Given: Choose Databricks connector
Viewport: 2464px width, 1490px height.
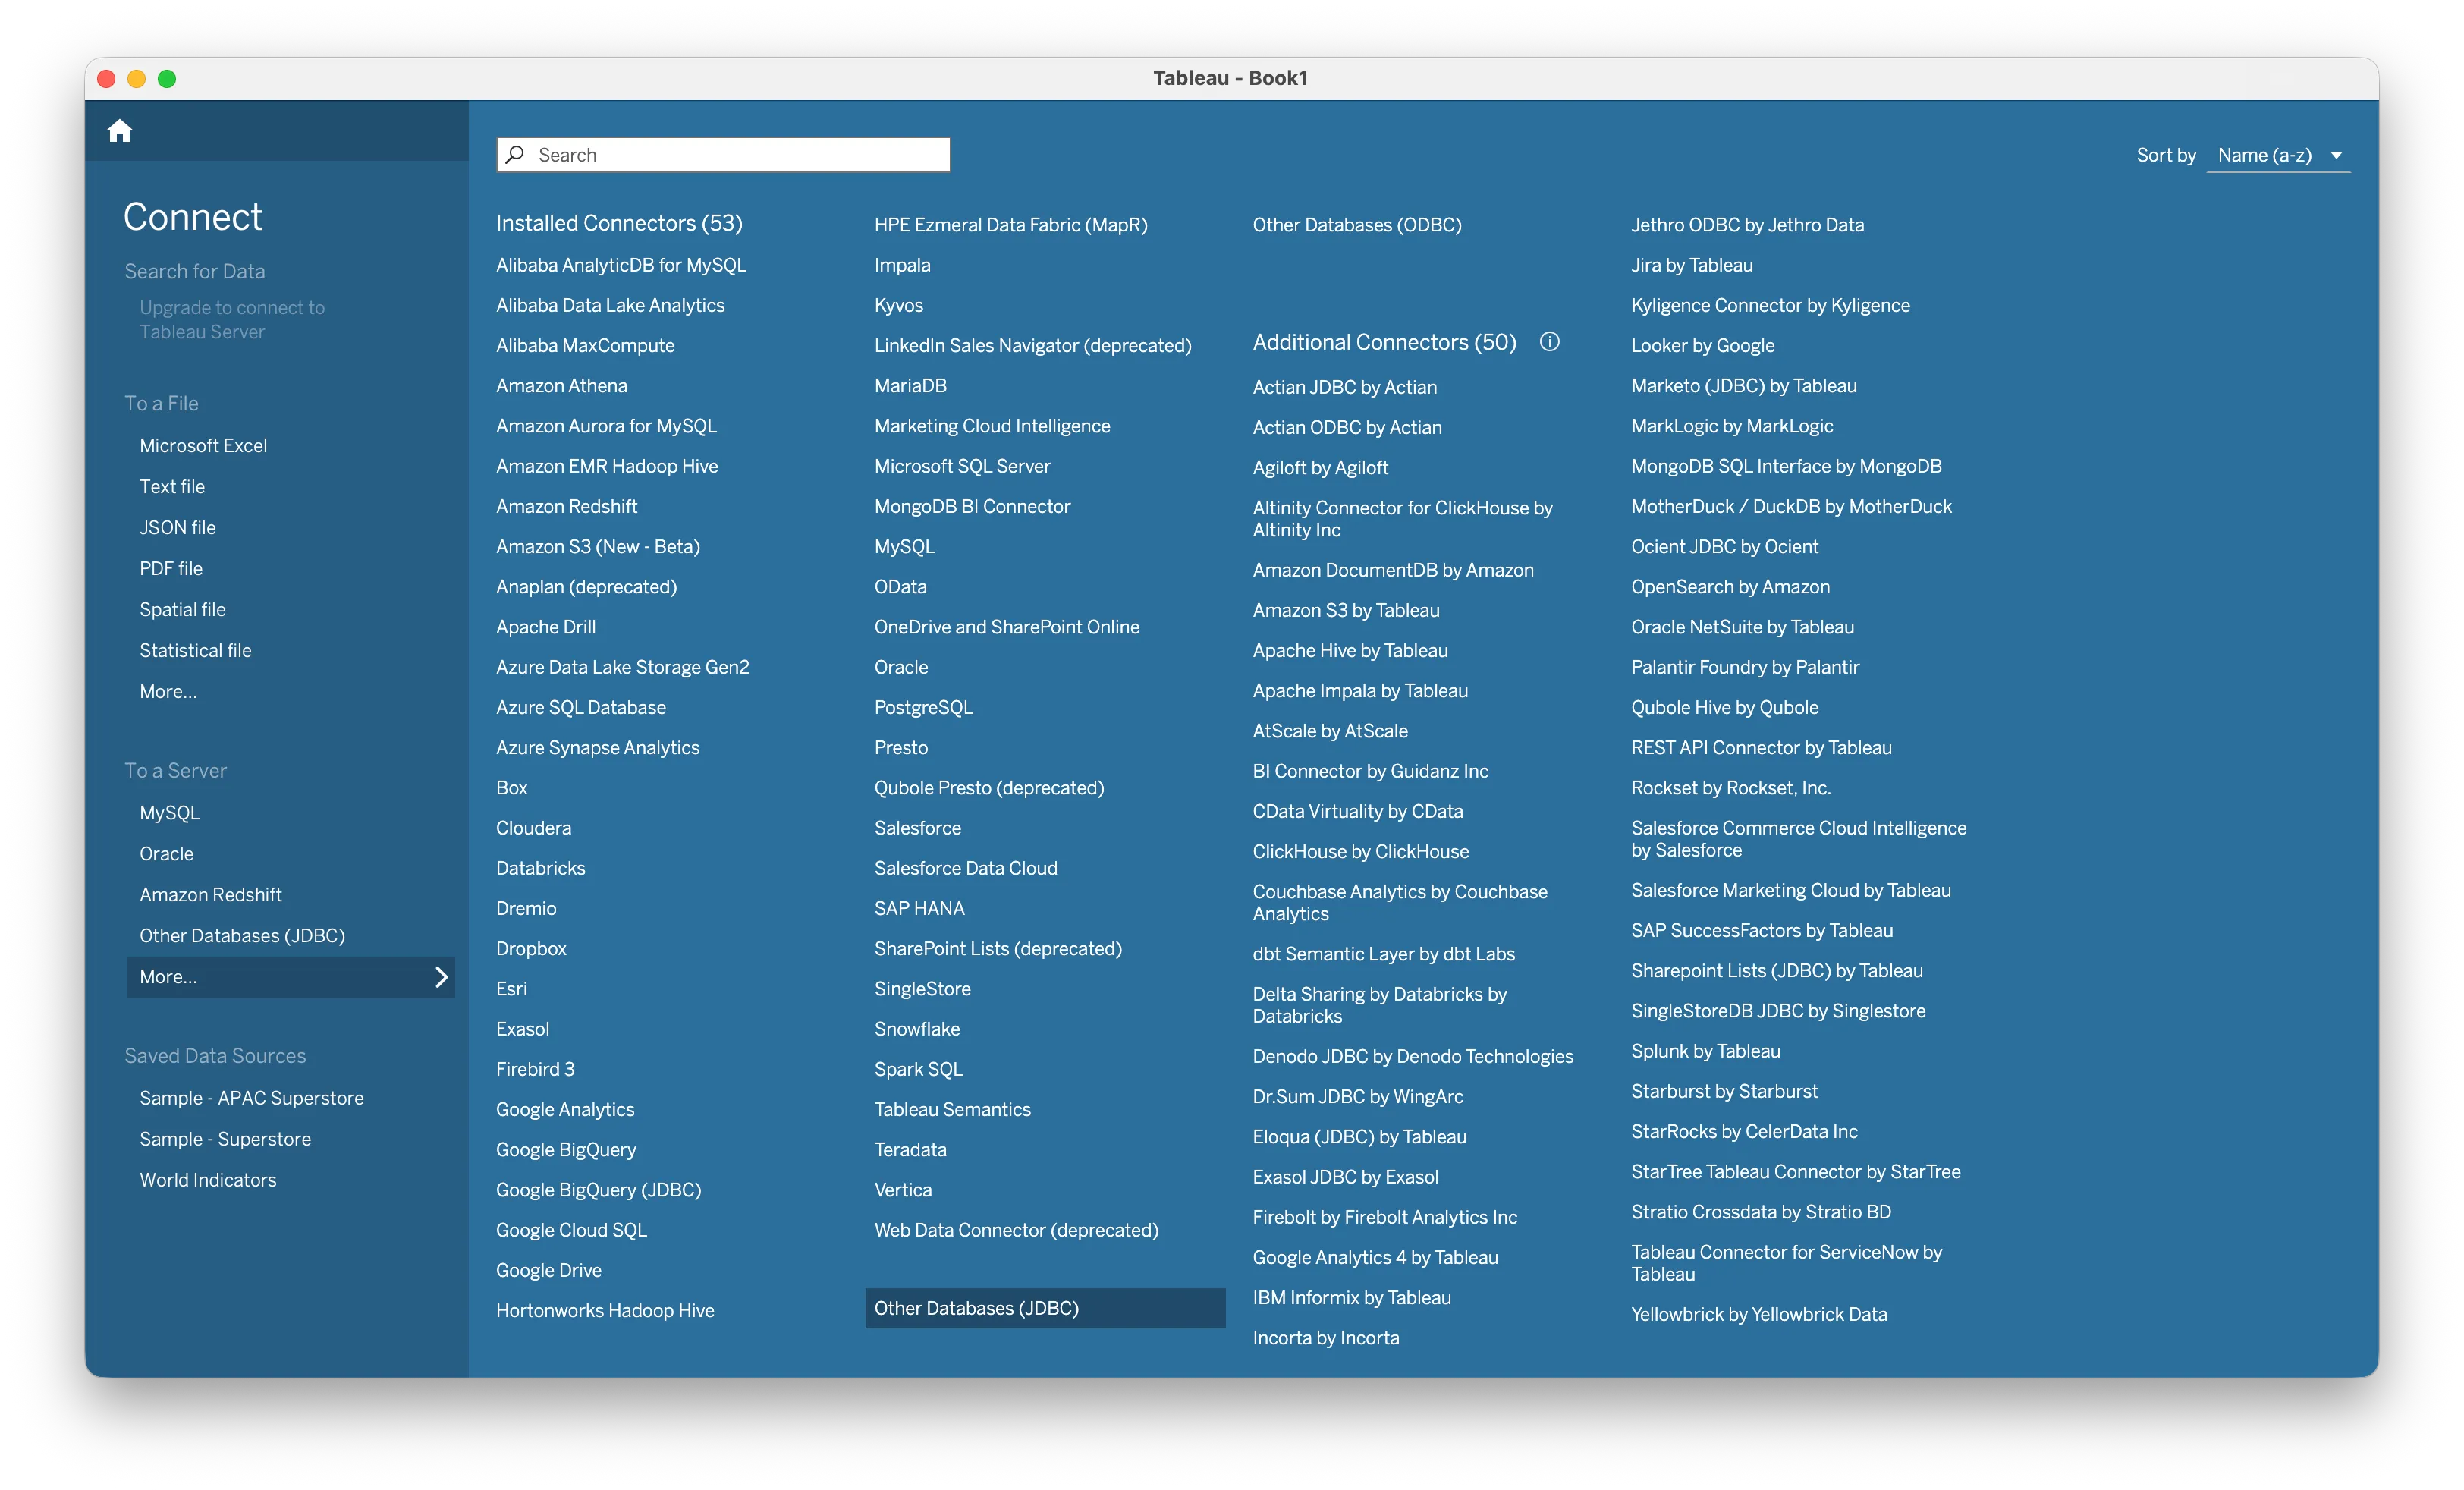Looking at the screenshot, I should click(x=541, y=868).
